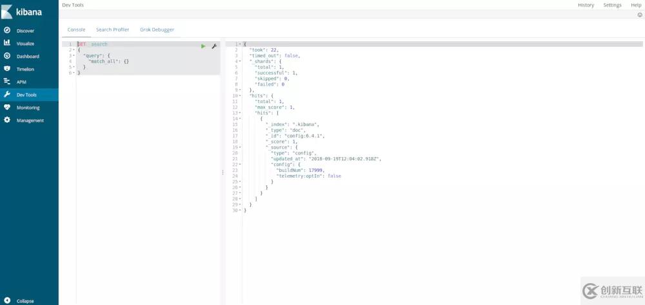Click the Dashboard sidebar icon
The image size is (645, 305).
[x=7, y=56]
